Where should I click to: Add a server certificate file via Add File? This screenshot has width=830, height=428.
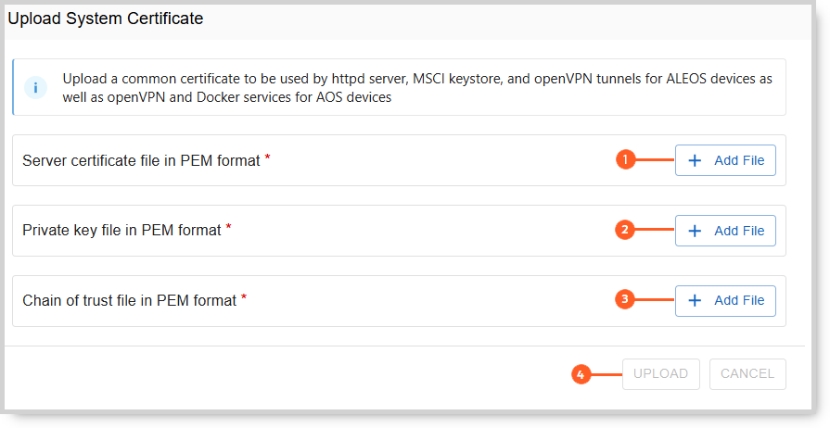[x=725, y=160]
